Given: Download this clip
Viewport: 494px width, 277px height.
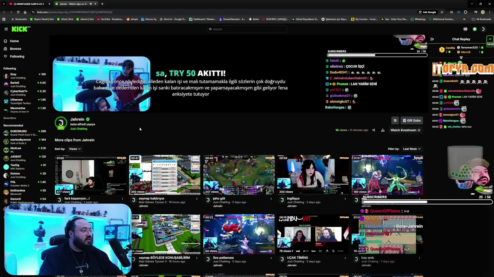Looking at the screenshot, I should click(382, 130).
